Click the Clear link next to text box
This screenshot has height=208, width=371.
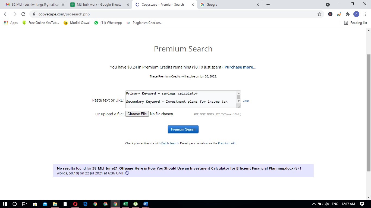[x=246, y=101]
